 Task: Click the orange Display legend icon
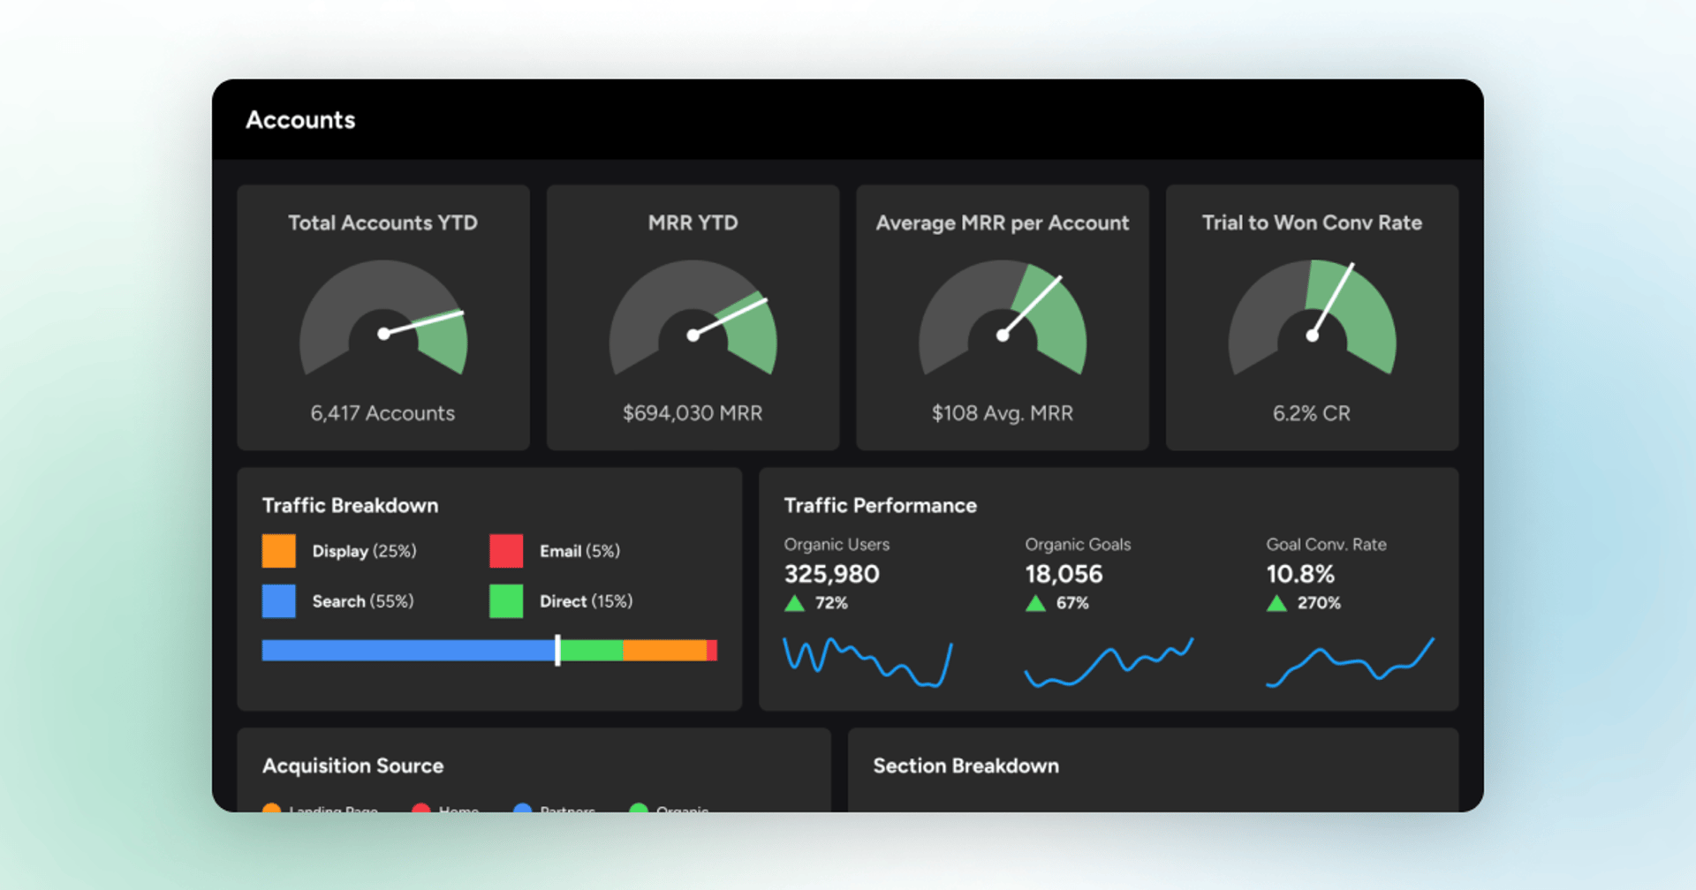coord(277,550)
